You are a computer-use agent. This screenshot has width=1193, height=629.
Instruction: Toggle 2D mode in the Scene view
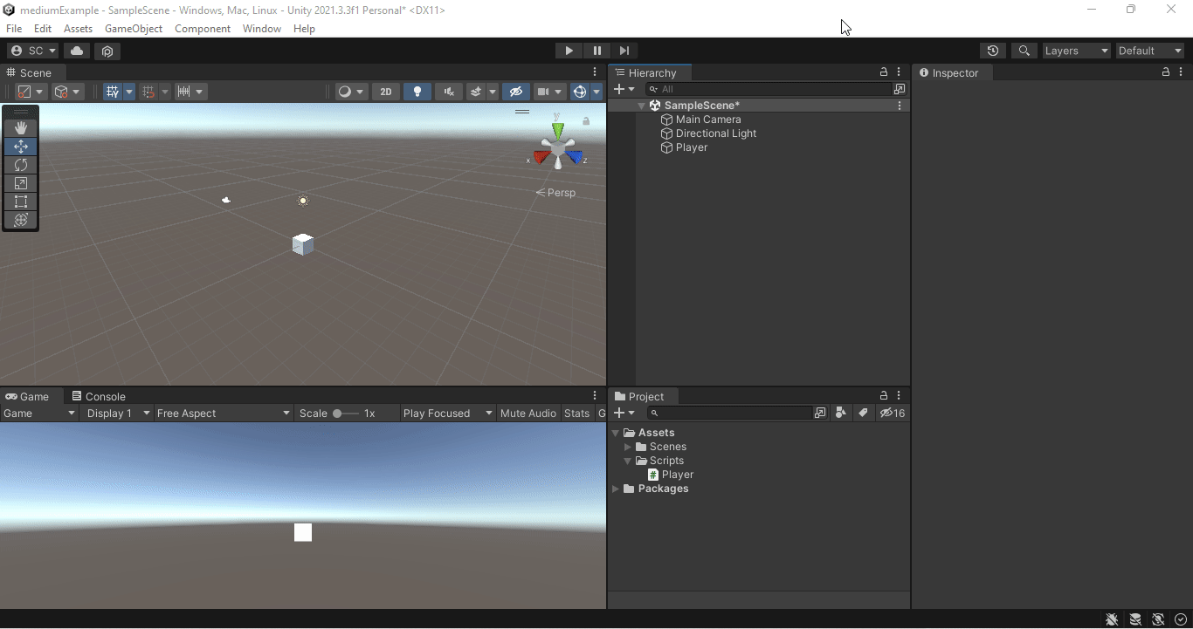tap(385, 91)
